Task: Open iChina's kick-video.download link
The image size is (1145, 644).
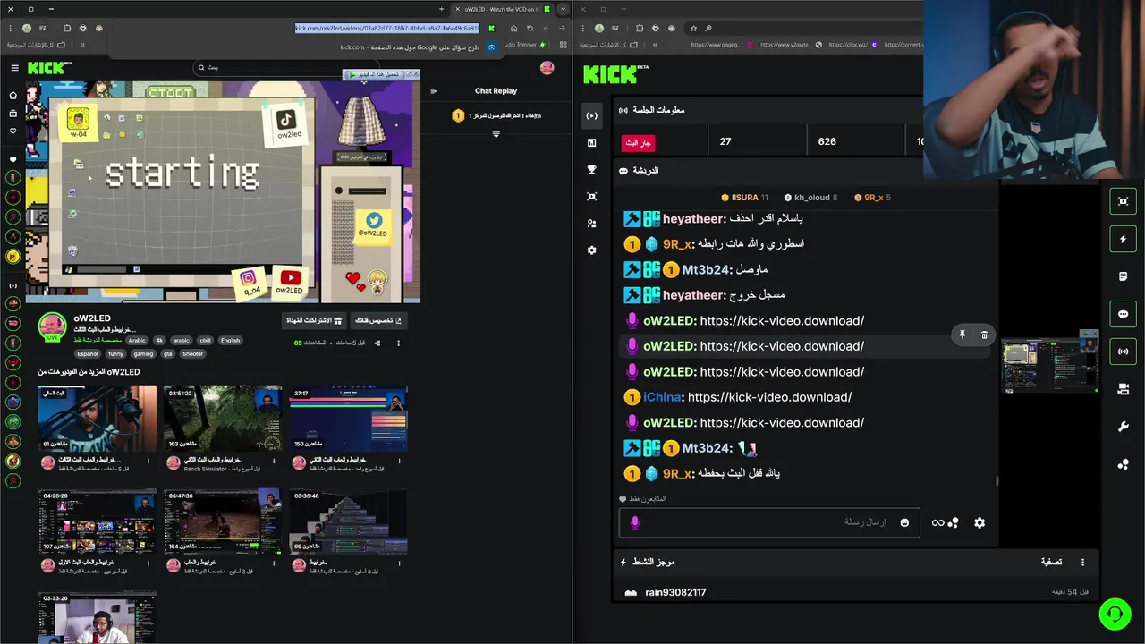Action: pos(769,397)
